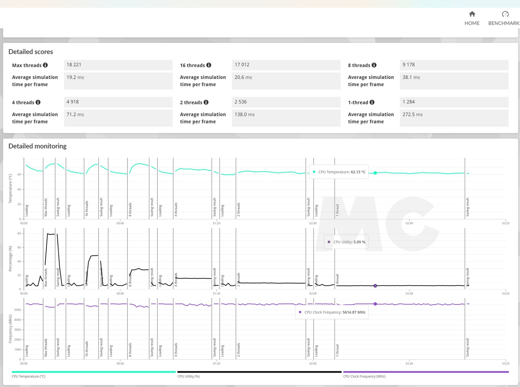The height and width of the screenshot is (387, 520).
Task: Click the highlighted purple point on frequency line
Action: (375, 304)
